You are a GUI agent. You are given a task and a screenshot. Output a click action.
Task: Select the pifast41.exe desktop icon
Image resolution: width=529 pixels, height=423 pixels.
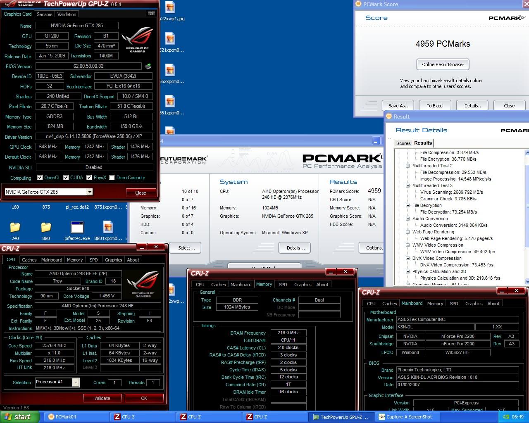point(77,227)
